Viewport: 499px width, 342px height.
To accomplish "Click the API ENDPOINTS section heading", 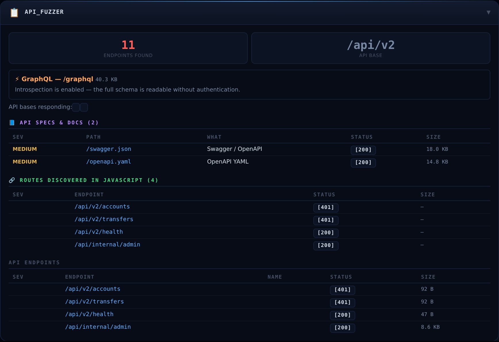I will coord(34,263).
